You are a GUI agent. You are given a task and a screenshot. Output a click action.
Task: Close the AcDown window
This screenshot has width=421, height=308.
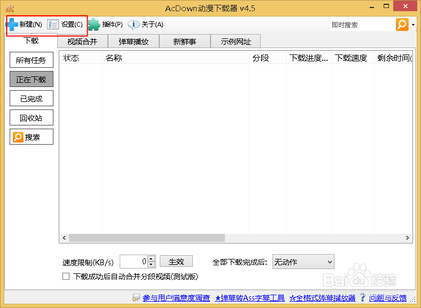click(x=405, y=6)
